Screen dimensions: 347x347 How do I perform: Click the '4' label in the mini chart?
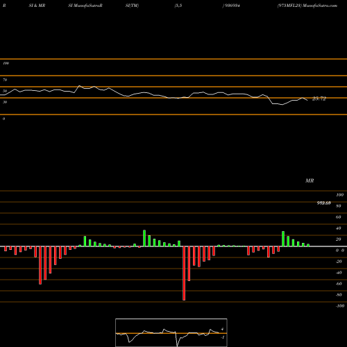tap(222, 329)
